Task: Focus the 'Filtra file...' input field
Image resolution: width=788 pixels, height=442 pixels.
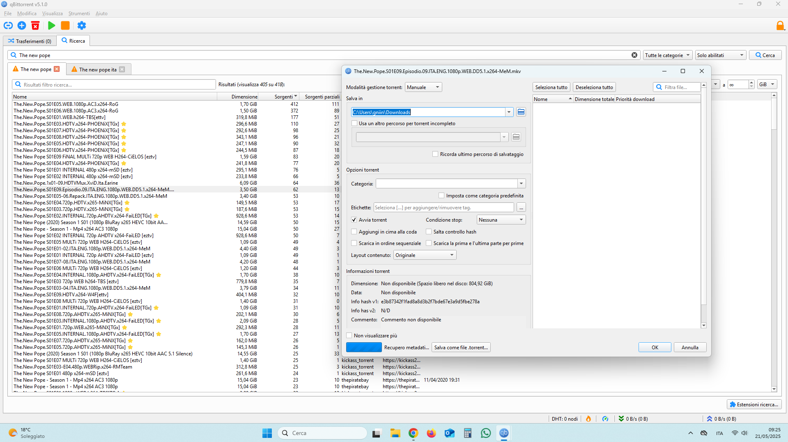Action: 676,87
